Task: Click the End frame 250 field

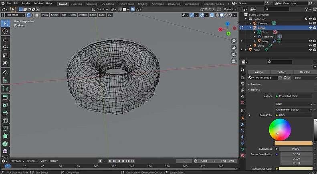Action: pyautogui.click(x=228, y=161)
